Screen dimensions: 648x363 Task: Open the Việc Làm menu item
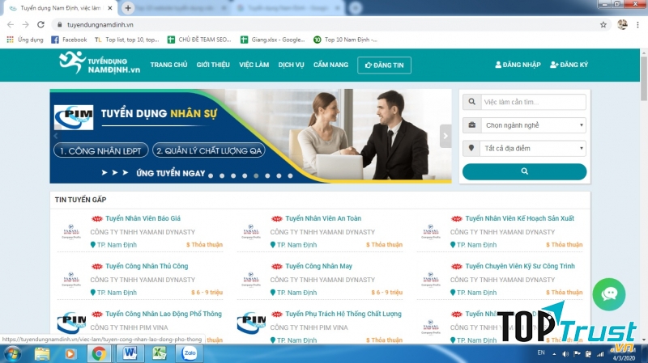coord(254,65)
